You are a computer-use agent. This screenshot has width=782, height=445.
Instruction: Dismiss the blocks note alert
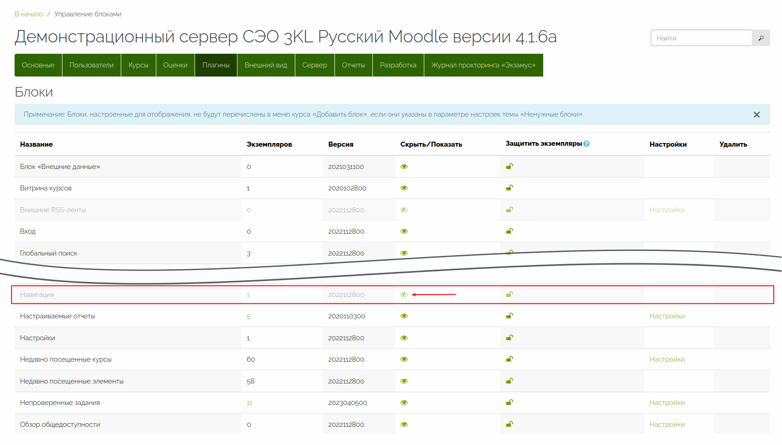756,115
